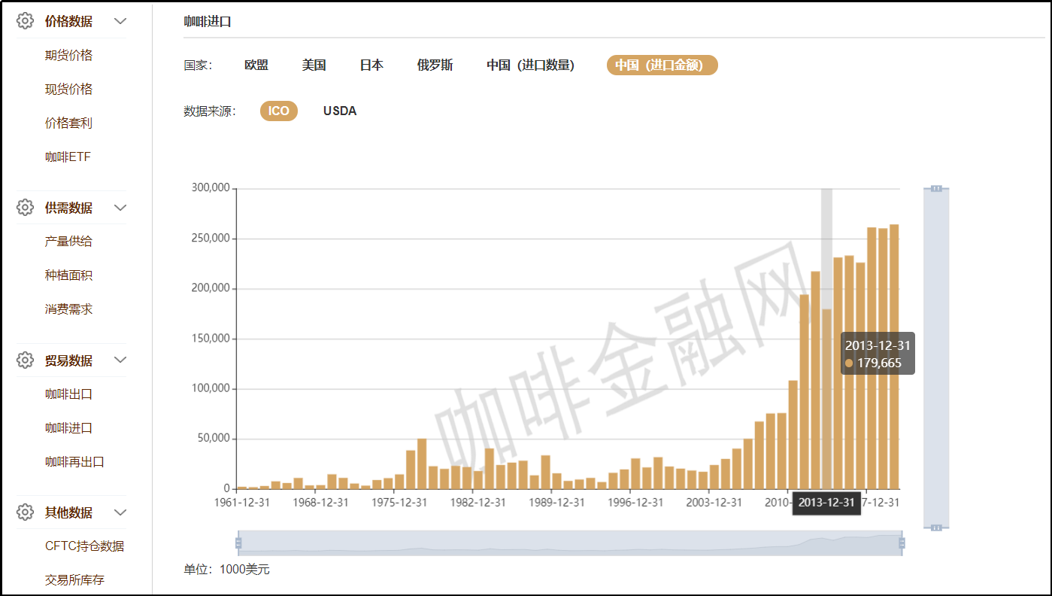This screenshot has width=1052, height=596.
Task: Select 俄罗斯 country filter
Action: [435, 65]
